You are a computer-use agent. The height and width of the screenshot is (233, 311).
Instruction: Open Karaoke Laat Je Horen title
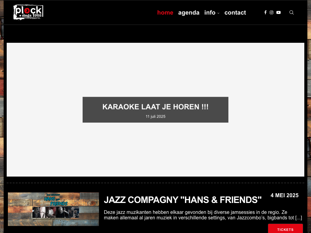tap(155, 107)
